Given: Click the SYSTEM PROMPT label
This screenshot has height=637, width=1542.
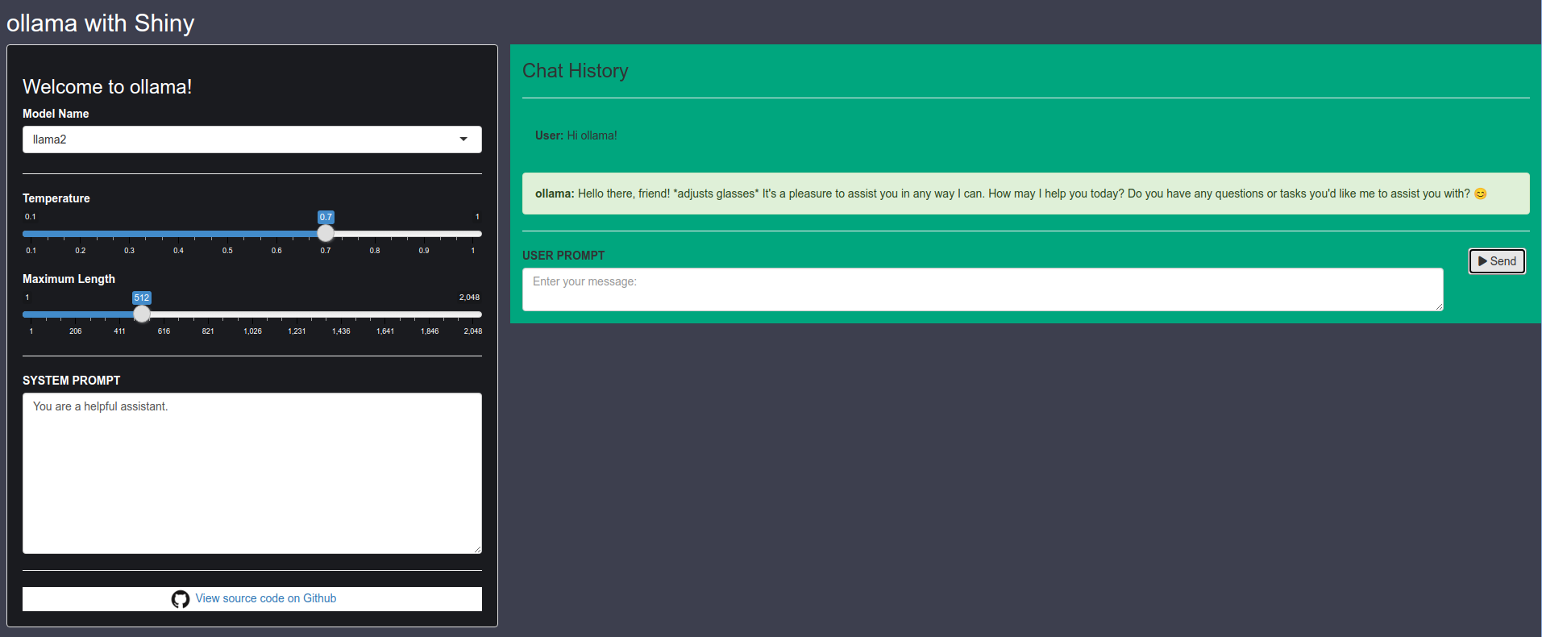Looking at the screenshot, I should (x=71, y=381).
